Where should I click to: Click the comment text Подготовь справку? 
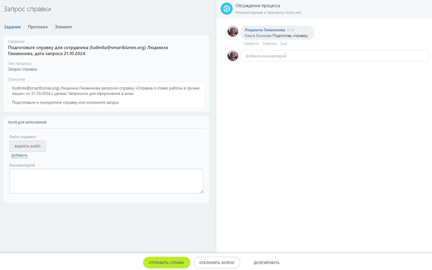coord(290,36)
